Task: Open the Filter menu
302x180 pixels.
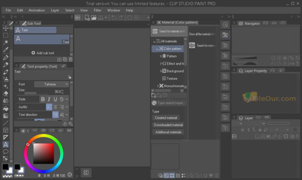Action: point(97,11)
